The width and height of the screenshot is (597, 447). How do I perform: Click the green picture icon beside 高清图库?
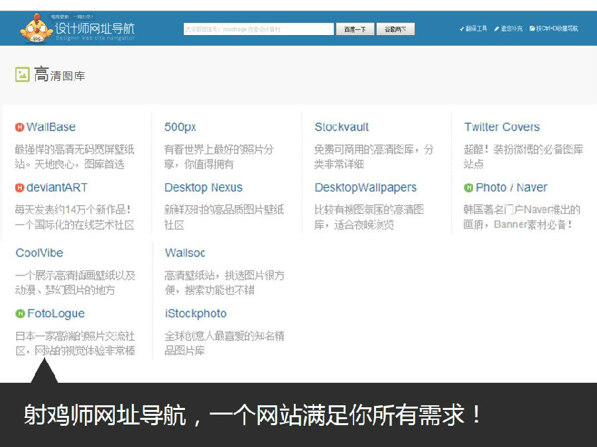tap(22, 74)
